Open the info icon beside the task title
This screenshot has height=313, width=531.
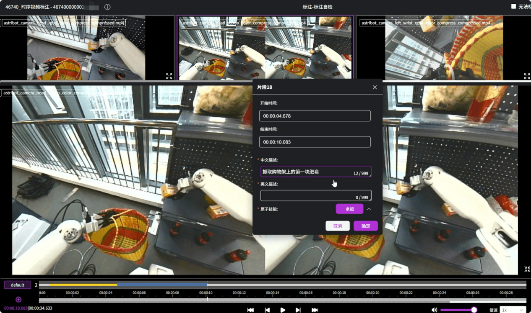(107, 7)
